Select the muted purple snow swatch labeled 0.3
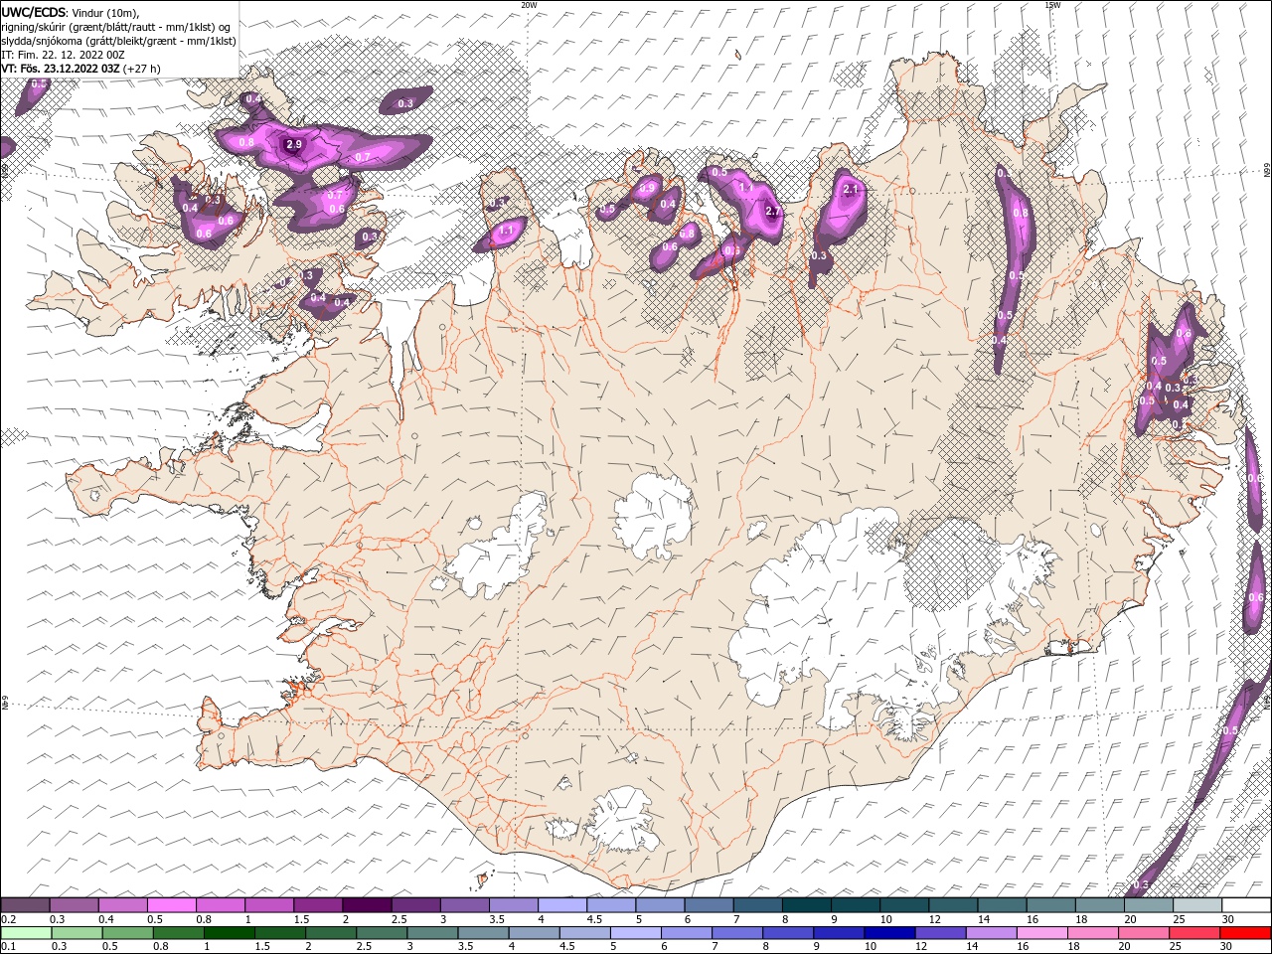 click(x=76, y=905)
